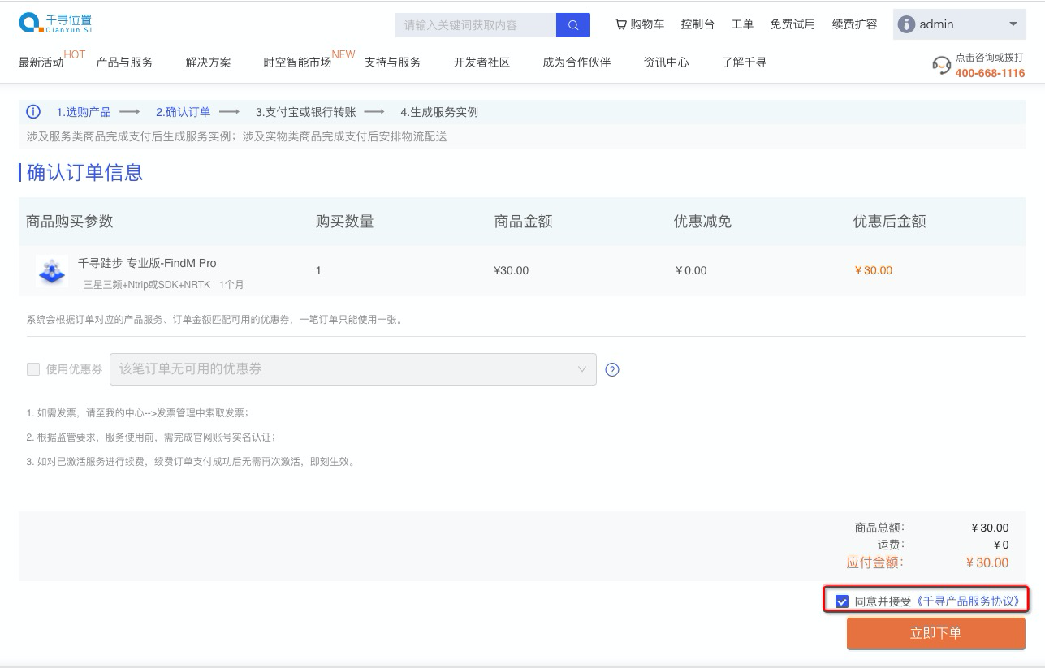This screenshot has width=1045, height=668.
Task: Click the customer service headset icon
Action: pos(941,66)
